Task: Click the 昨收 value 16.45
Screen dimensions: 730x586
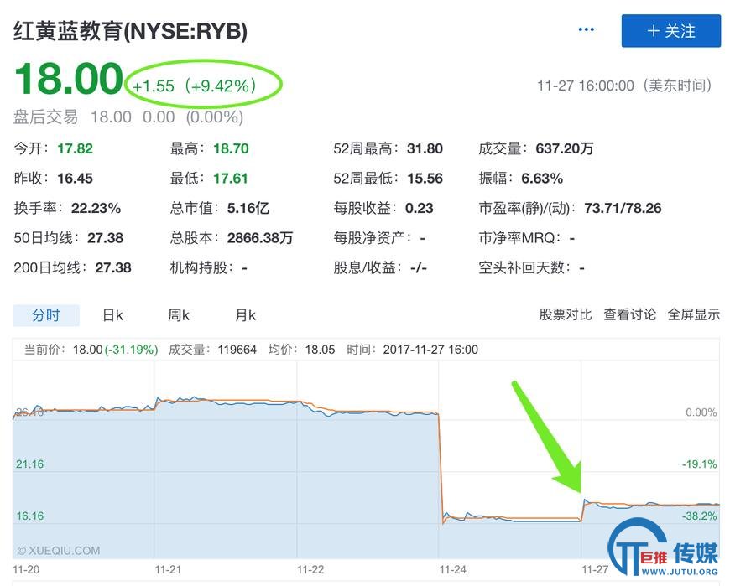Action: (75, 179)
